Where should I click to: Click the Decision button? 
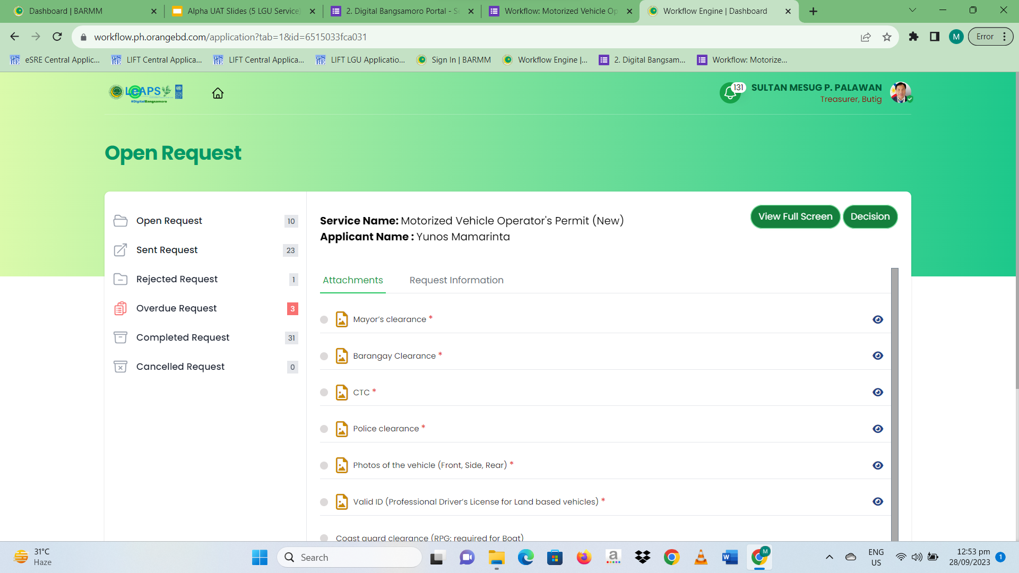pyautogui.click(x=870, y=216)
